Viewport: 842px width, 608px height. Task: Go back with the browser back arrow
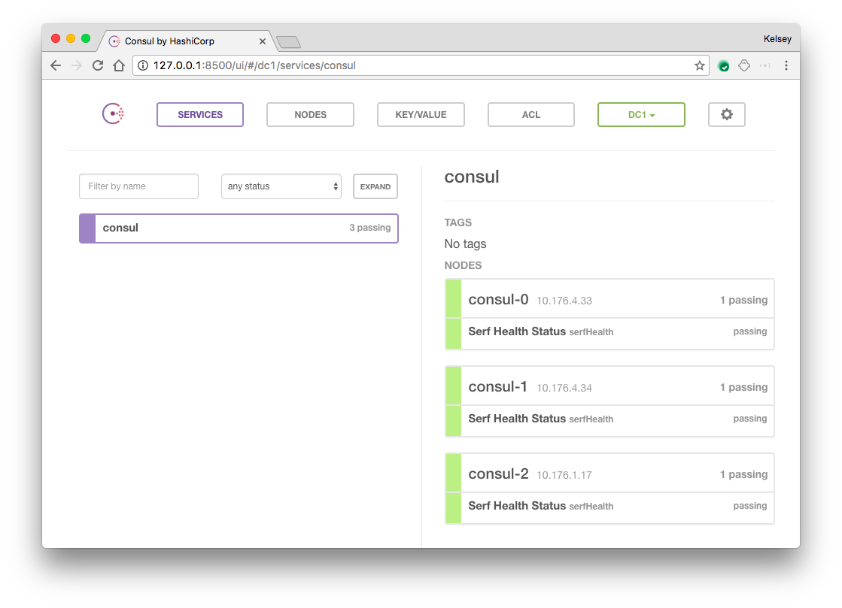[x=56, y=65]
